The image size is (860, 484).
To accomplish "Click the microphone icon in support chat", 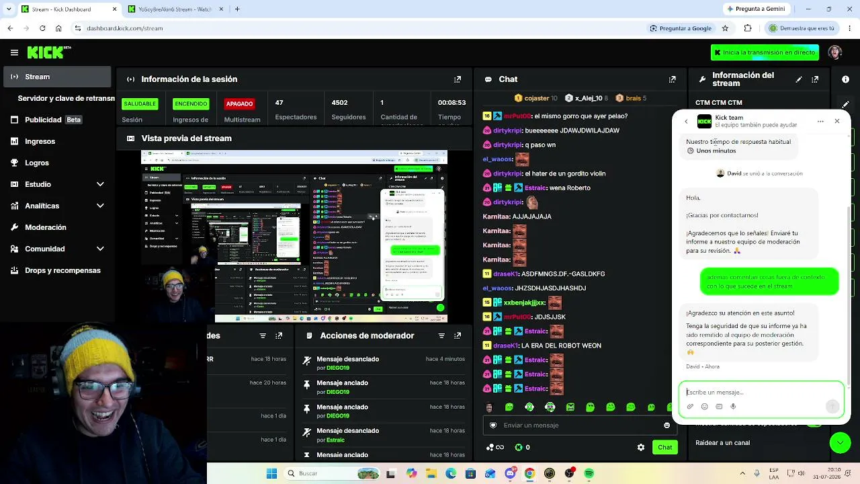I will point(733,407).
